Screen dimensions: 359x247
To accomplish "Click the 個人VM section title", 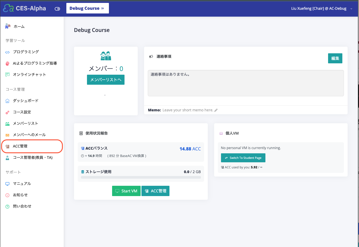I will pyautogui.click(x=232, y=133).
